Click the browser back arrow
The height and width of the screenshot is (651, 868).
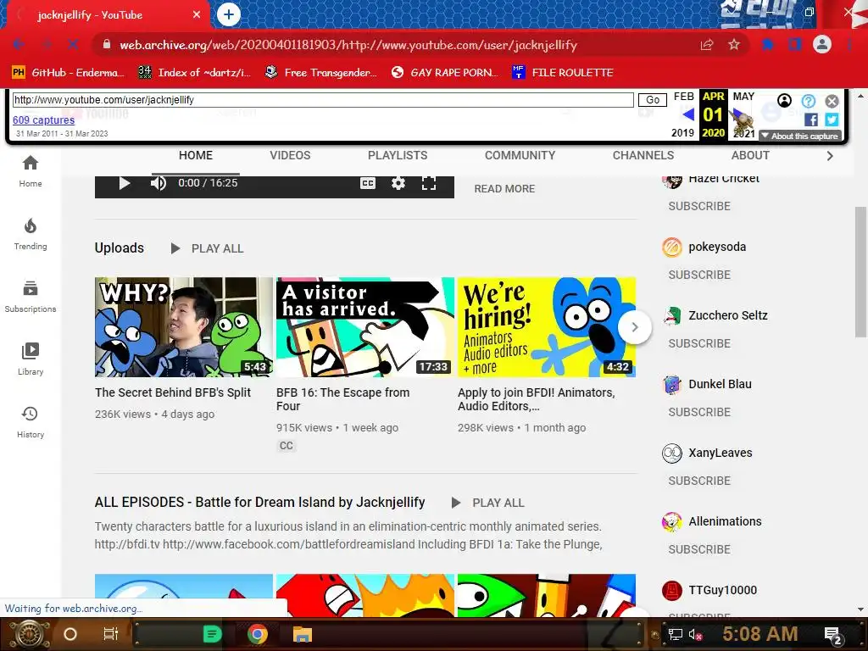[19, 44]
